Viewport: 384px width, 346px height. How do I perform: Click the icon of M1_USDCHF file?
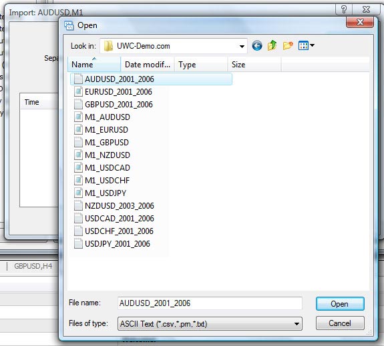tap(78, 181)
